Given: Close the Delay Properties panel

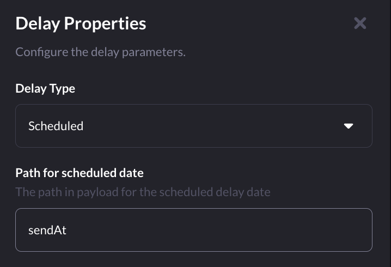Looking at the screenshot, I should pos(360,23).
